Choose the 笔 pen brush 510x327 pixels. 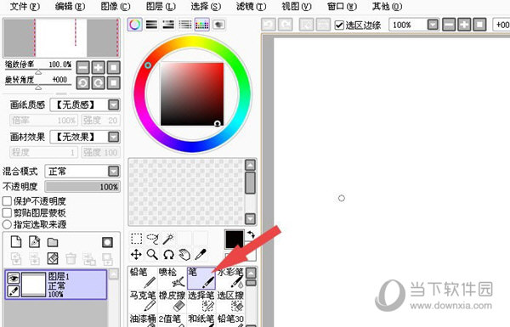(201, 278)
